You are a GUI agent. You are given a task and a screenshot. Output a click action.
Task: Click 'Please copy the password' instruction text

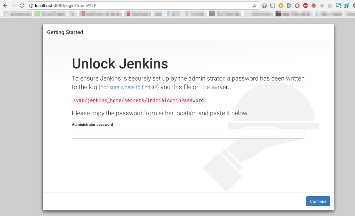(160, 113)
